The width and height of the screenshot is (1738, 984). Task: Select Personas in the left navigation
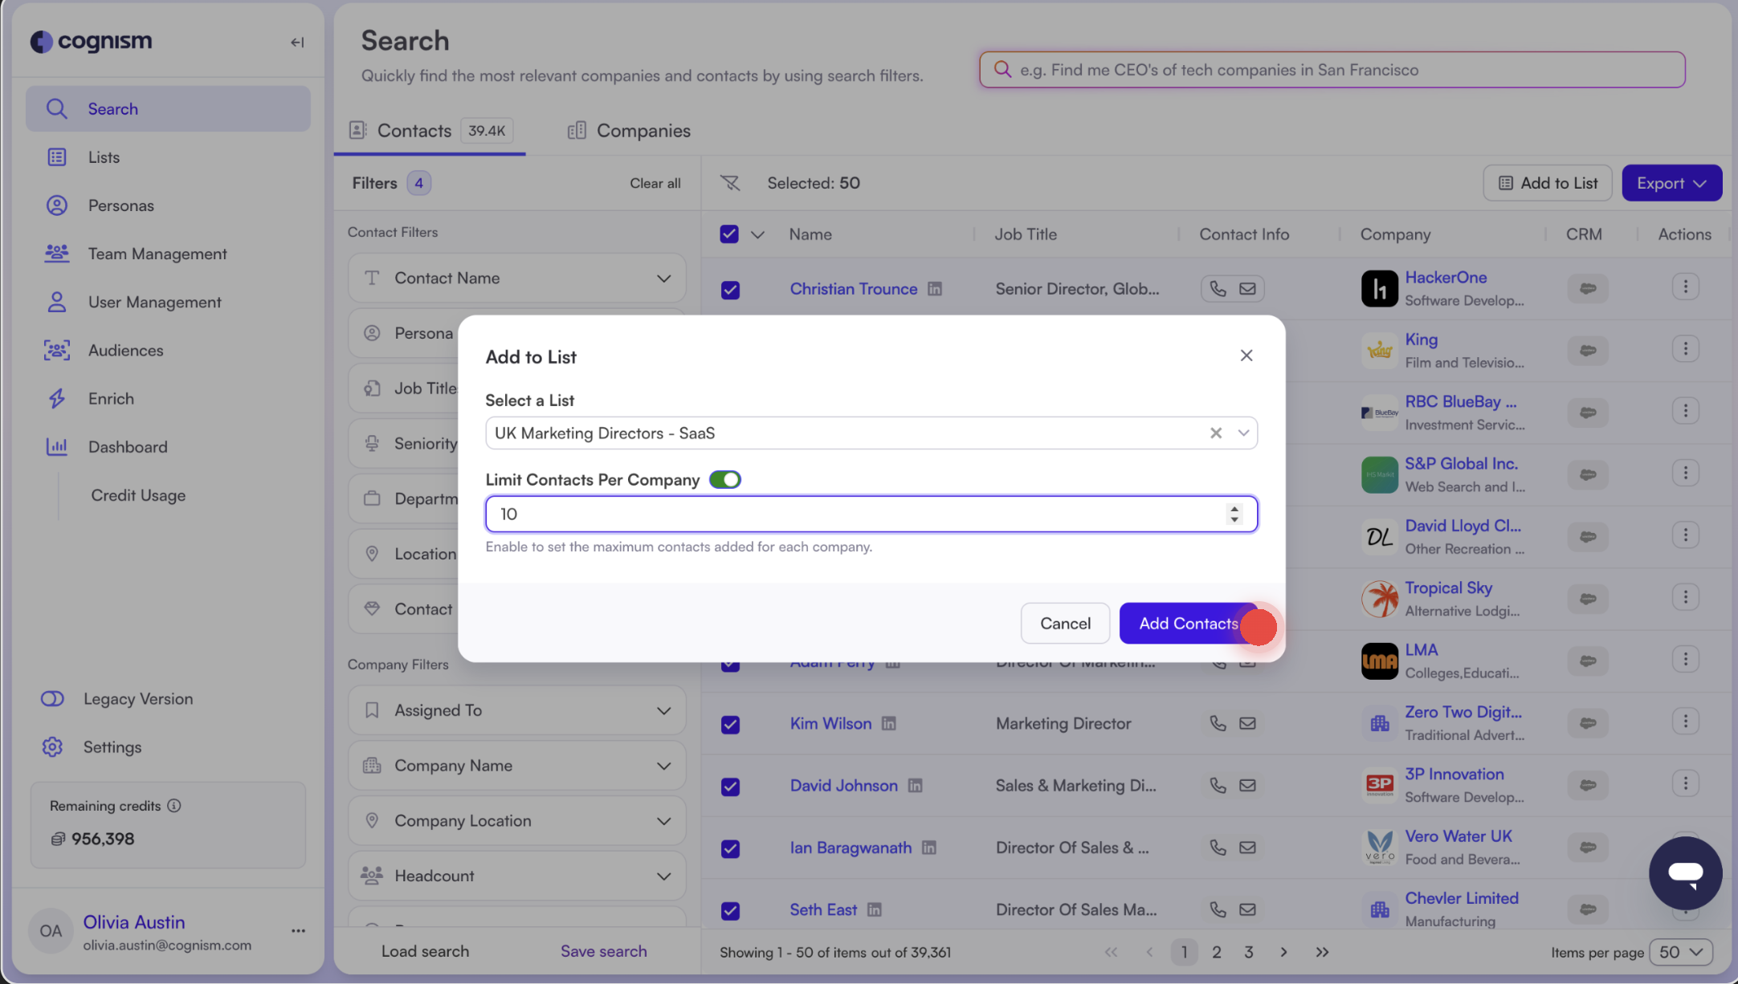[121, 205]
